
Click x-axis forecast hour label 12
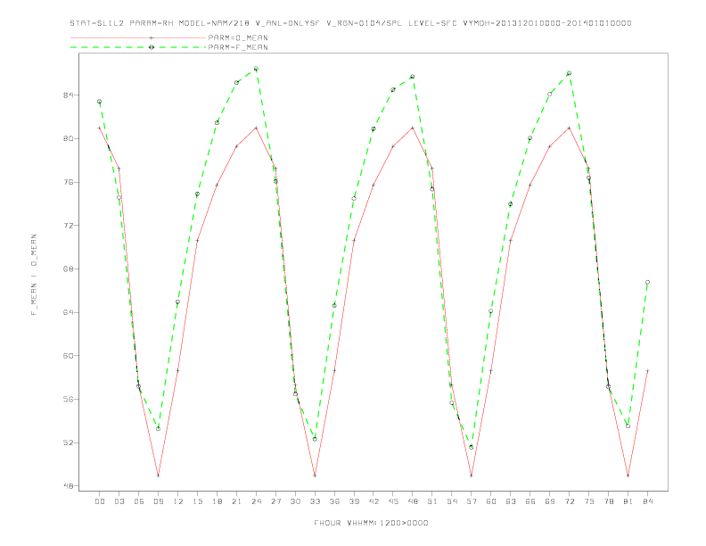click(x=178, y=501)
